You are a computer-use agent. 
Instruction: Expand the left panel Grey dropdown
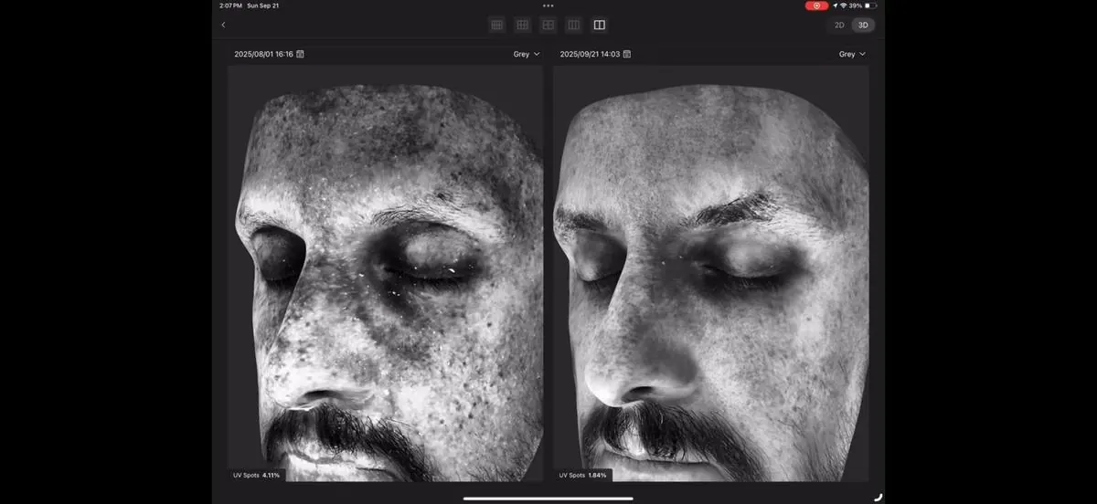[x=526, y=54]
